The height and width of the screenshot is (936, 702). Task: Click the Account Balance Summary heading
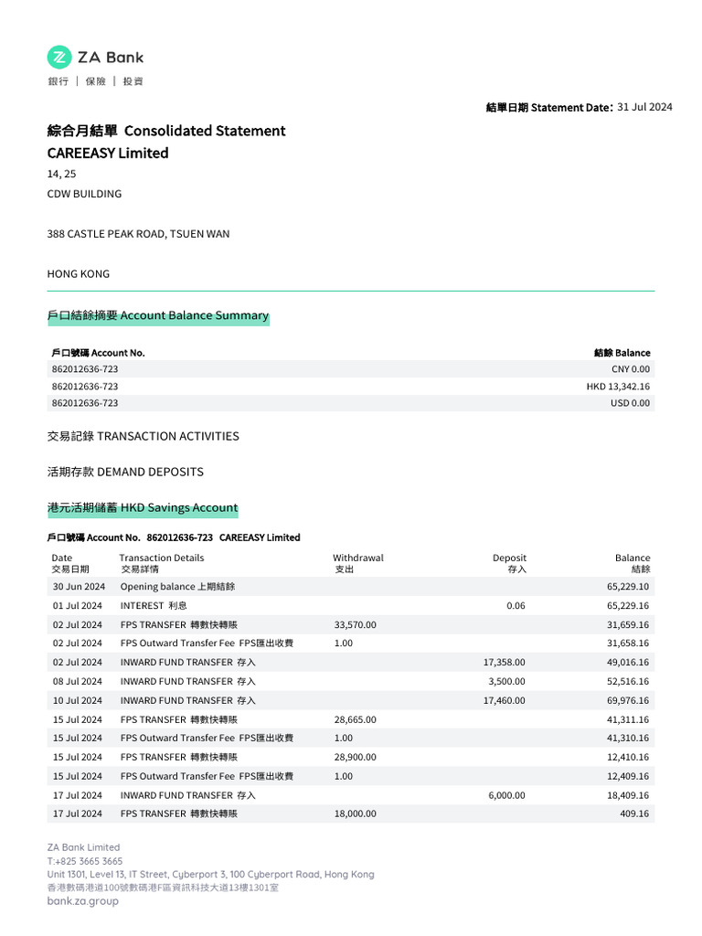[x=158, y=315]
